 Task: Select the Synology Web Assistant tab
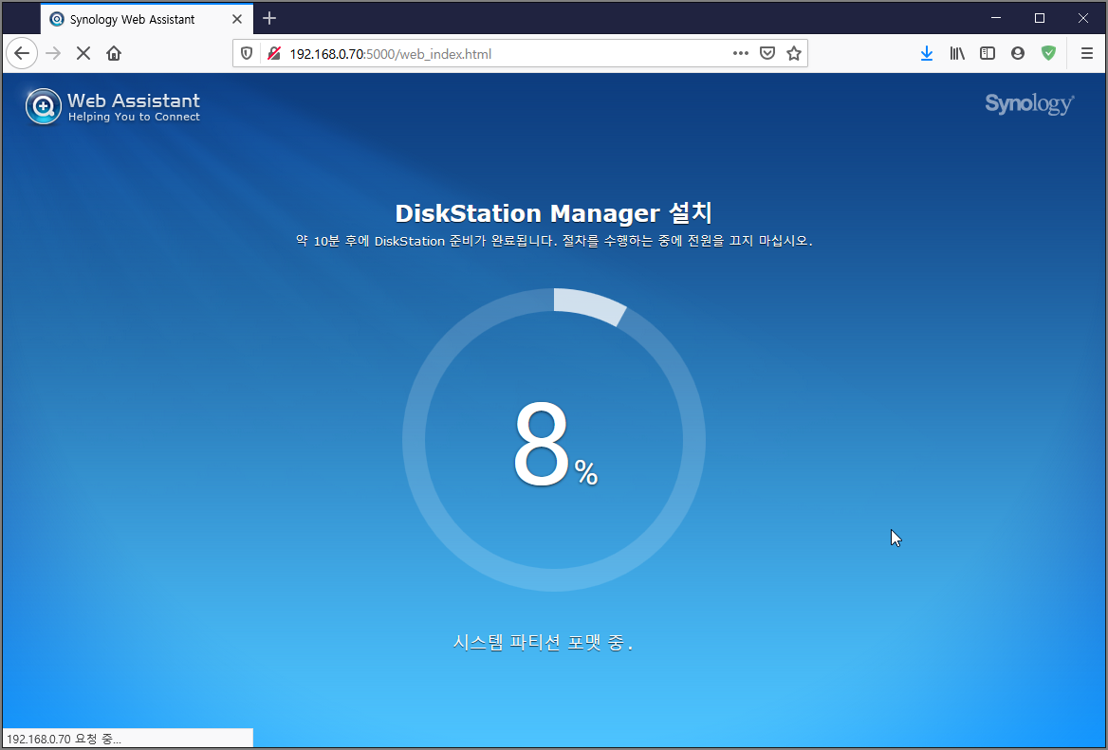(146, 19)
